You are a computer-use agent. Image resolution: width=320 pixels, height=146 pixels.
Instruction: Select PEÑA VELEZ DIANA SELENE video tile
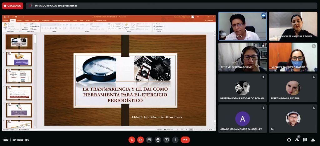[x=242, y=57]
